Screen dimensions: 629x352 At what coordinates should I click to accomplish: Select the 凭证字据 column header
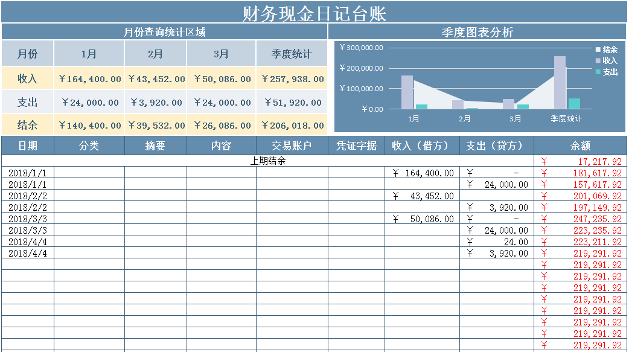356,146
